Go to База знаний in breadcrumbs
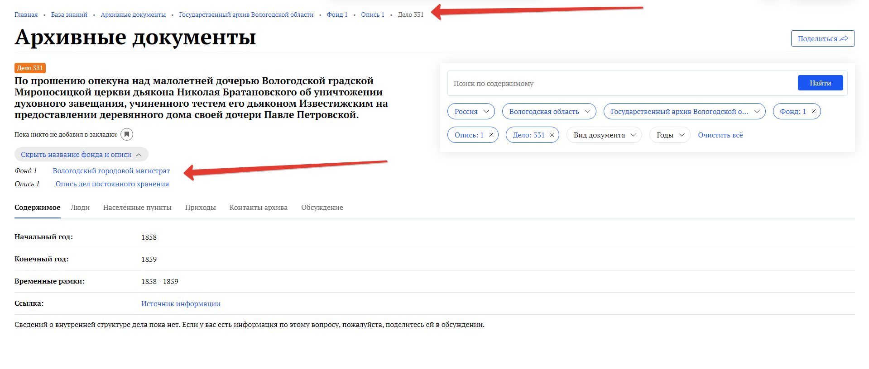The height and width of the screenshot is (369, 869). [69, 15]
